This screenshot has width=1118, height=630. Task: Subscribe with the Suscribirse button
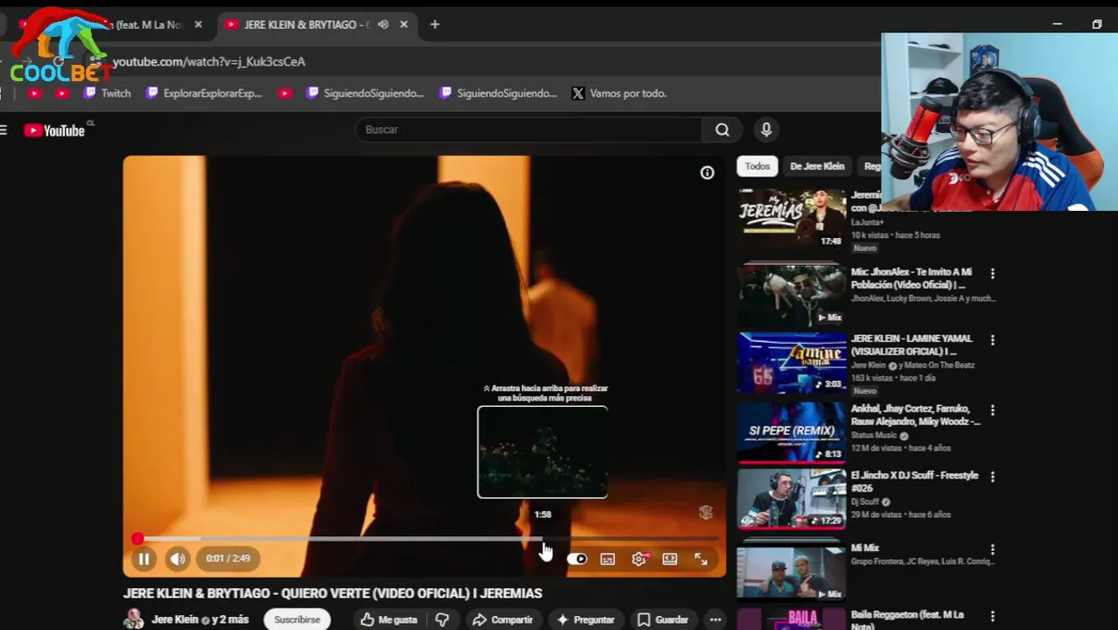tap(297, 619)
